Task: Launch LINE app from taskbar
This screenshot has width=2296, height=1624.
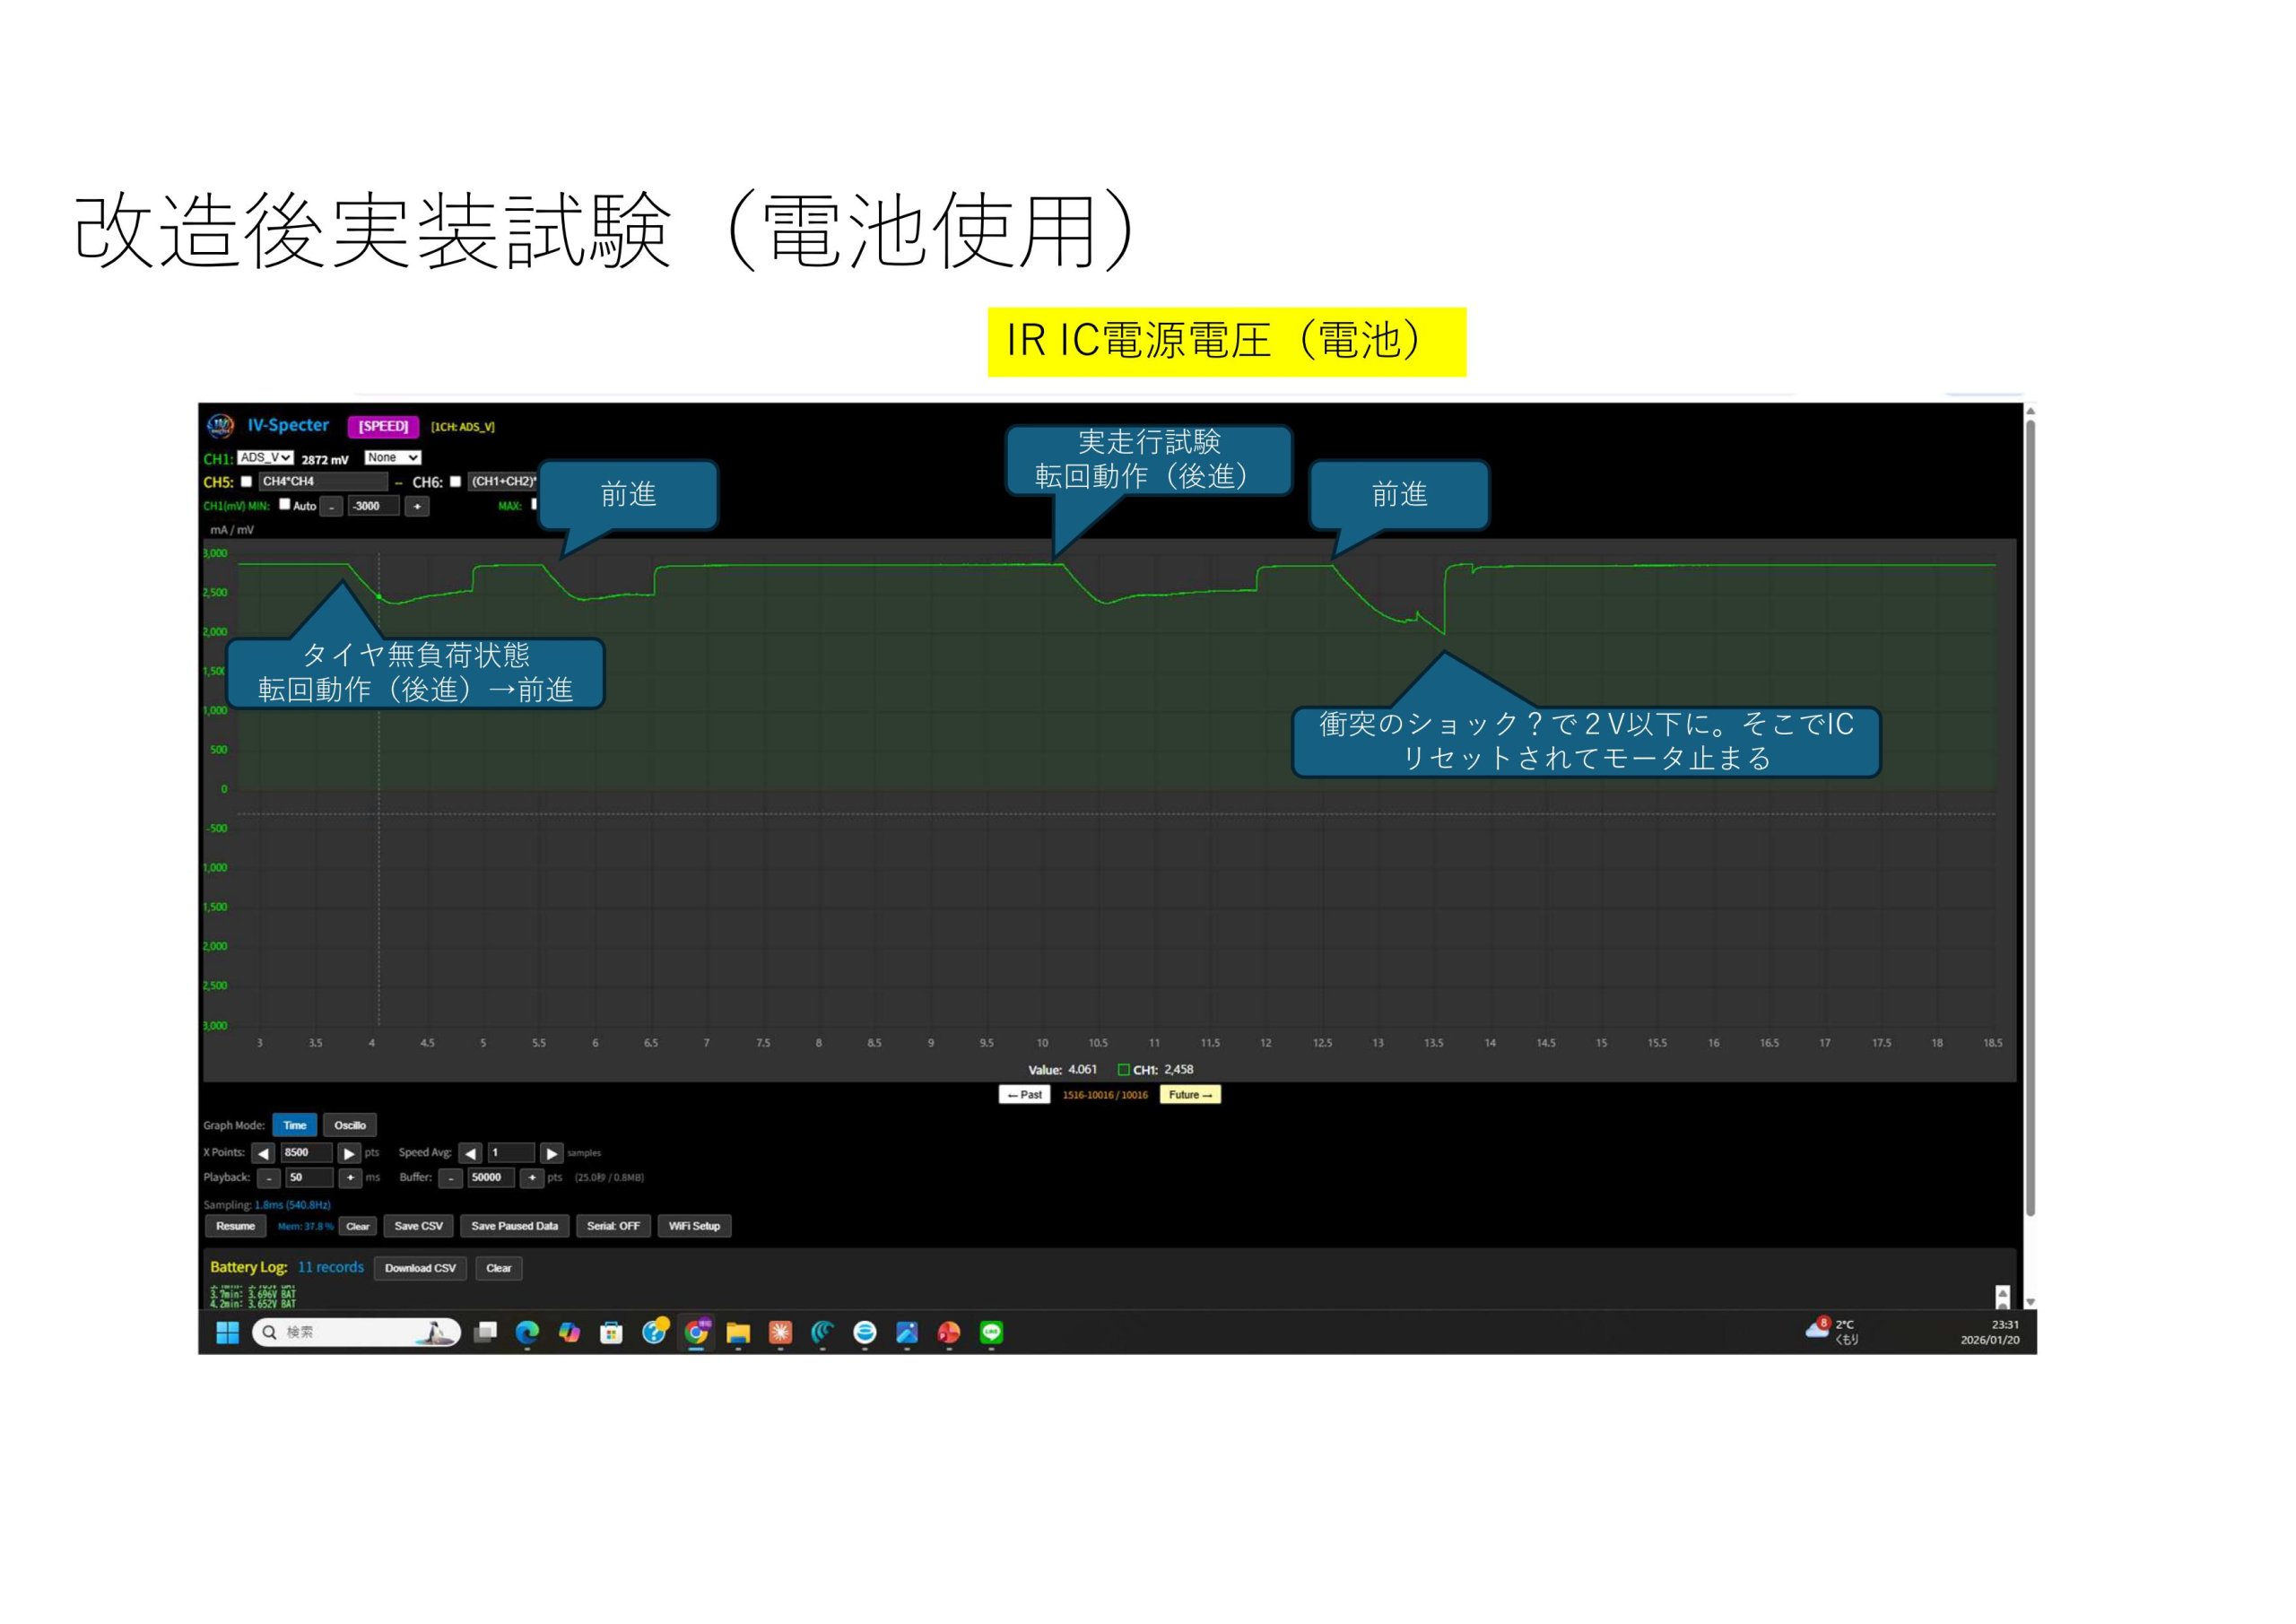Action: pos(991,1332)
